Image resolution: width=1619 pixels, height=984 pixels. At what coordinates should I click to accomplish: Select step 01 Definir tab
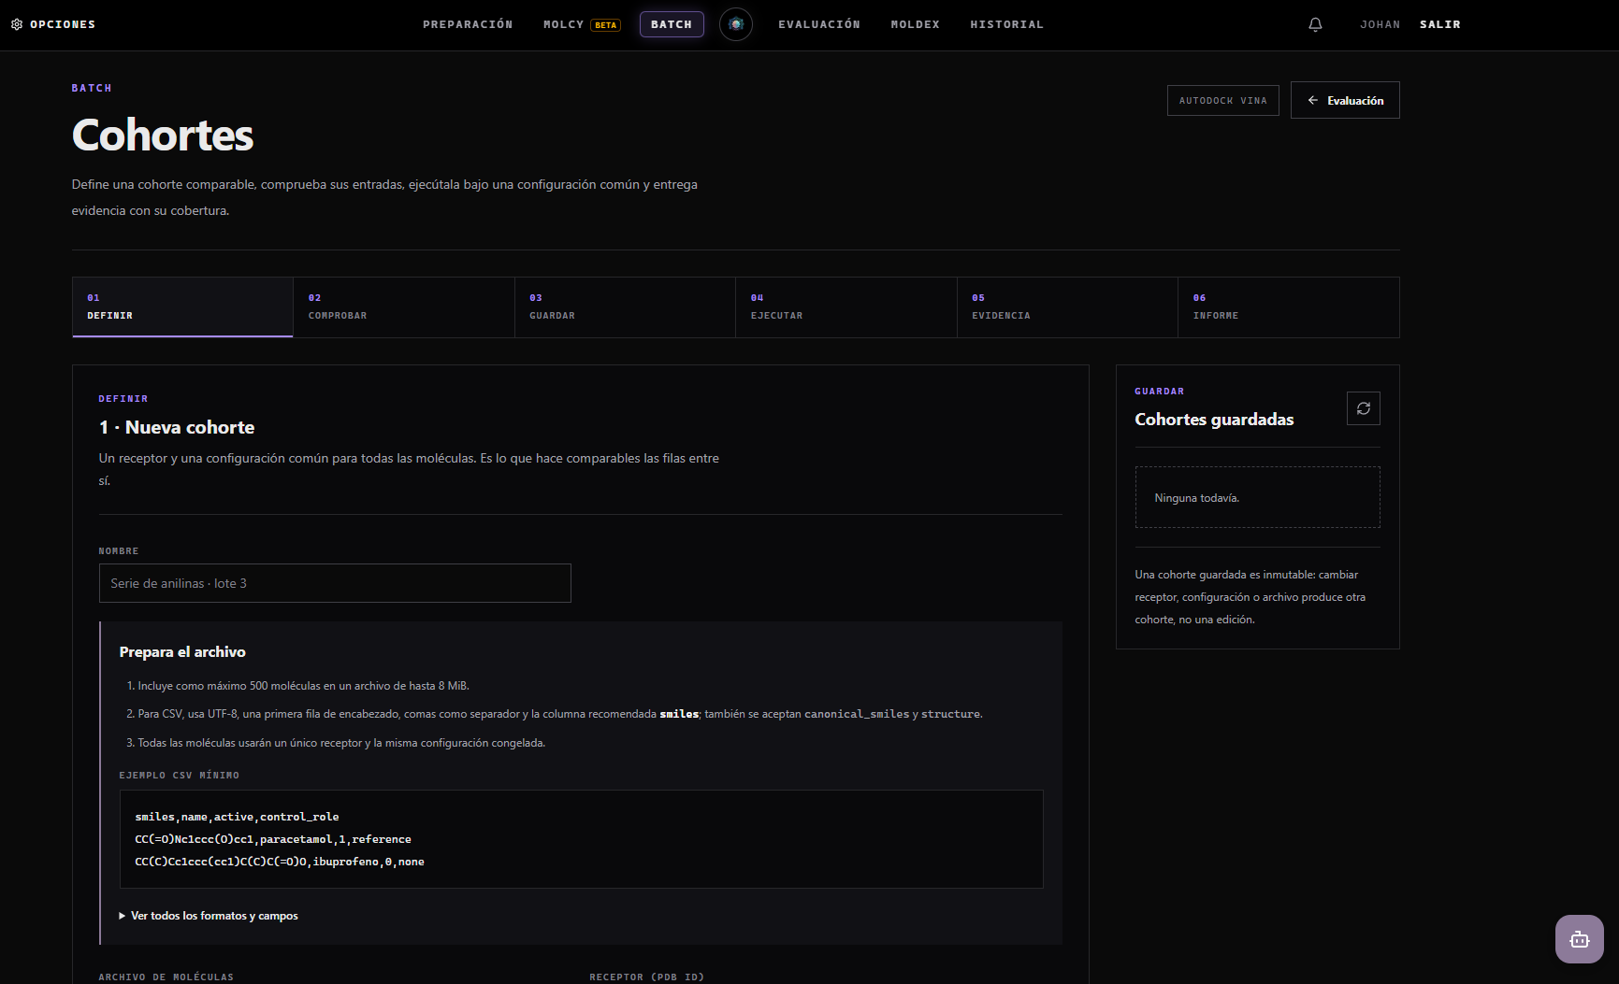click(182, 307)
